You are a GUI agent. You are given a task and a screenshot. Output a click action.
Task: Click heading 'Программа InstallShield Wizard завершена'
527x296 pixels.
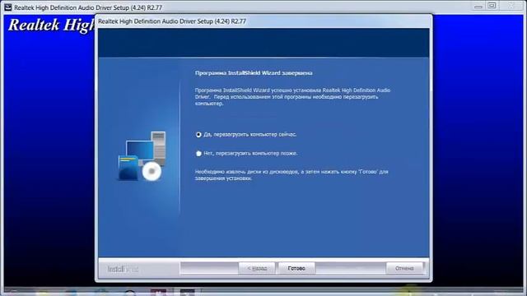254,73
